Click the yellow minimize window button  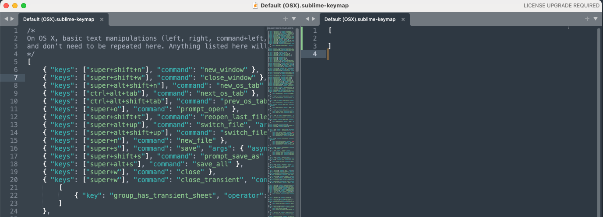click(x=15, y=6)
